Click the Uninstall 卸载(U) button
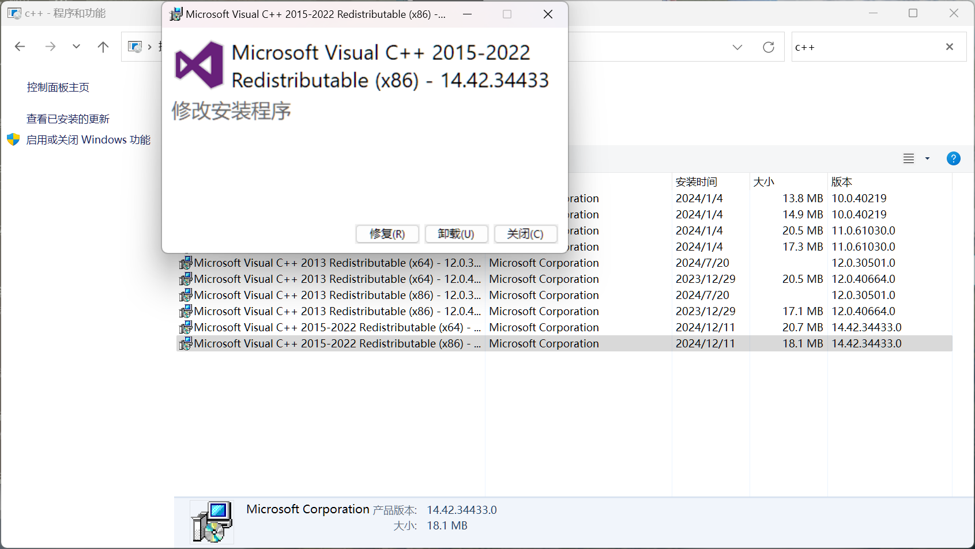Screen dimensions: 975x549 tap(456, 234)
